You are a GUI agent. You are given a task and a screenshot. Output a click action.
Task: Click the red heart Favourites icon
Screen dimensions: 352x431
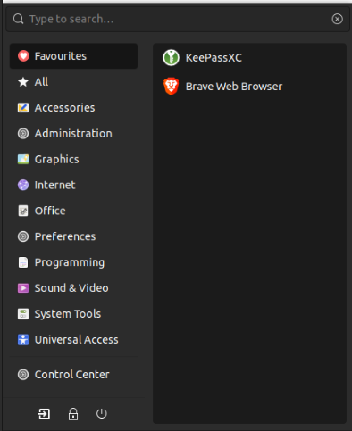[23, 56]
